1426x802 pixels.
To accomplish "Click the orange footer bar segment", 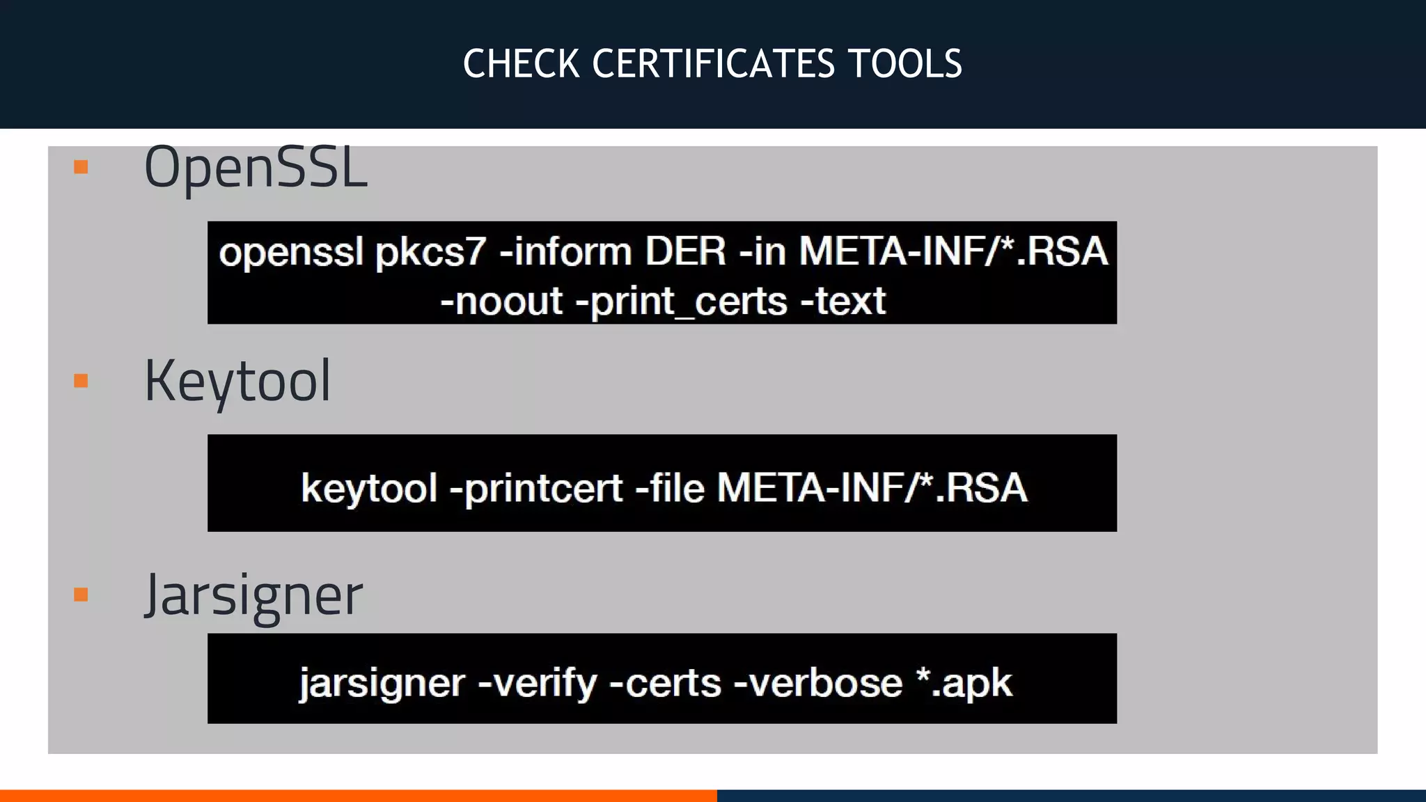I will pos(358,795).
